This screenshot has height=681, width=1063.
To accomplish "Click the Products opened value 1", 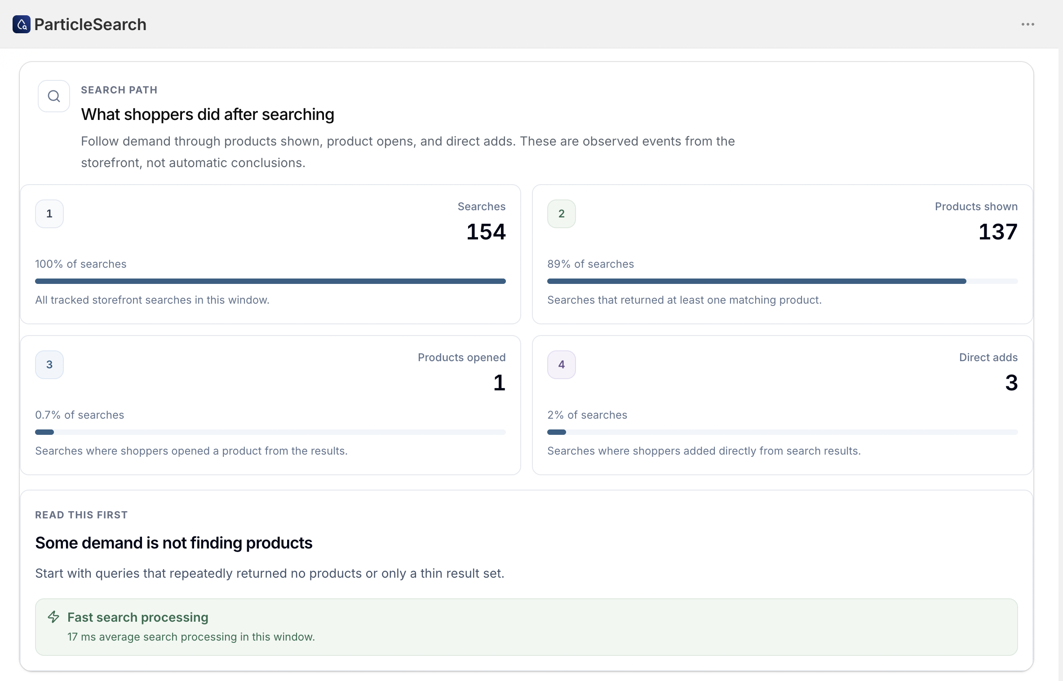I will pos(500,383).
